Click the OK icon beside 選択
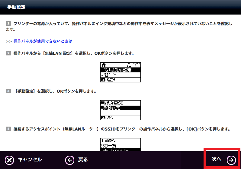Image resolution: width=241 pixels, height=169 pixels. 103,80
